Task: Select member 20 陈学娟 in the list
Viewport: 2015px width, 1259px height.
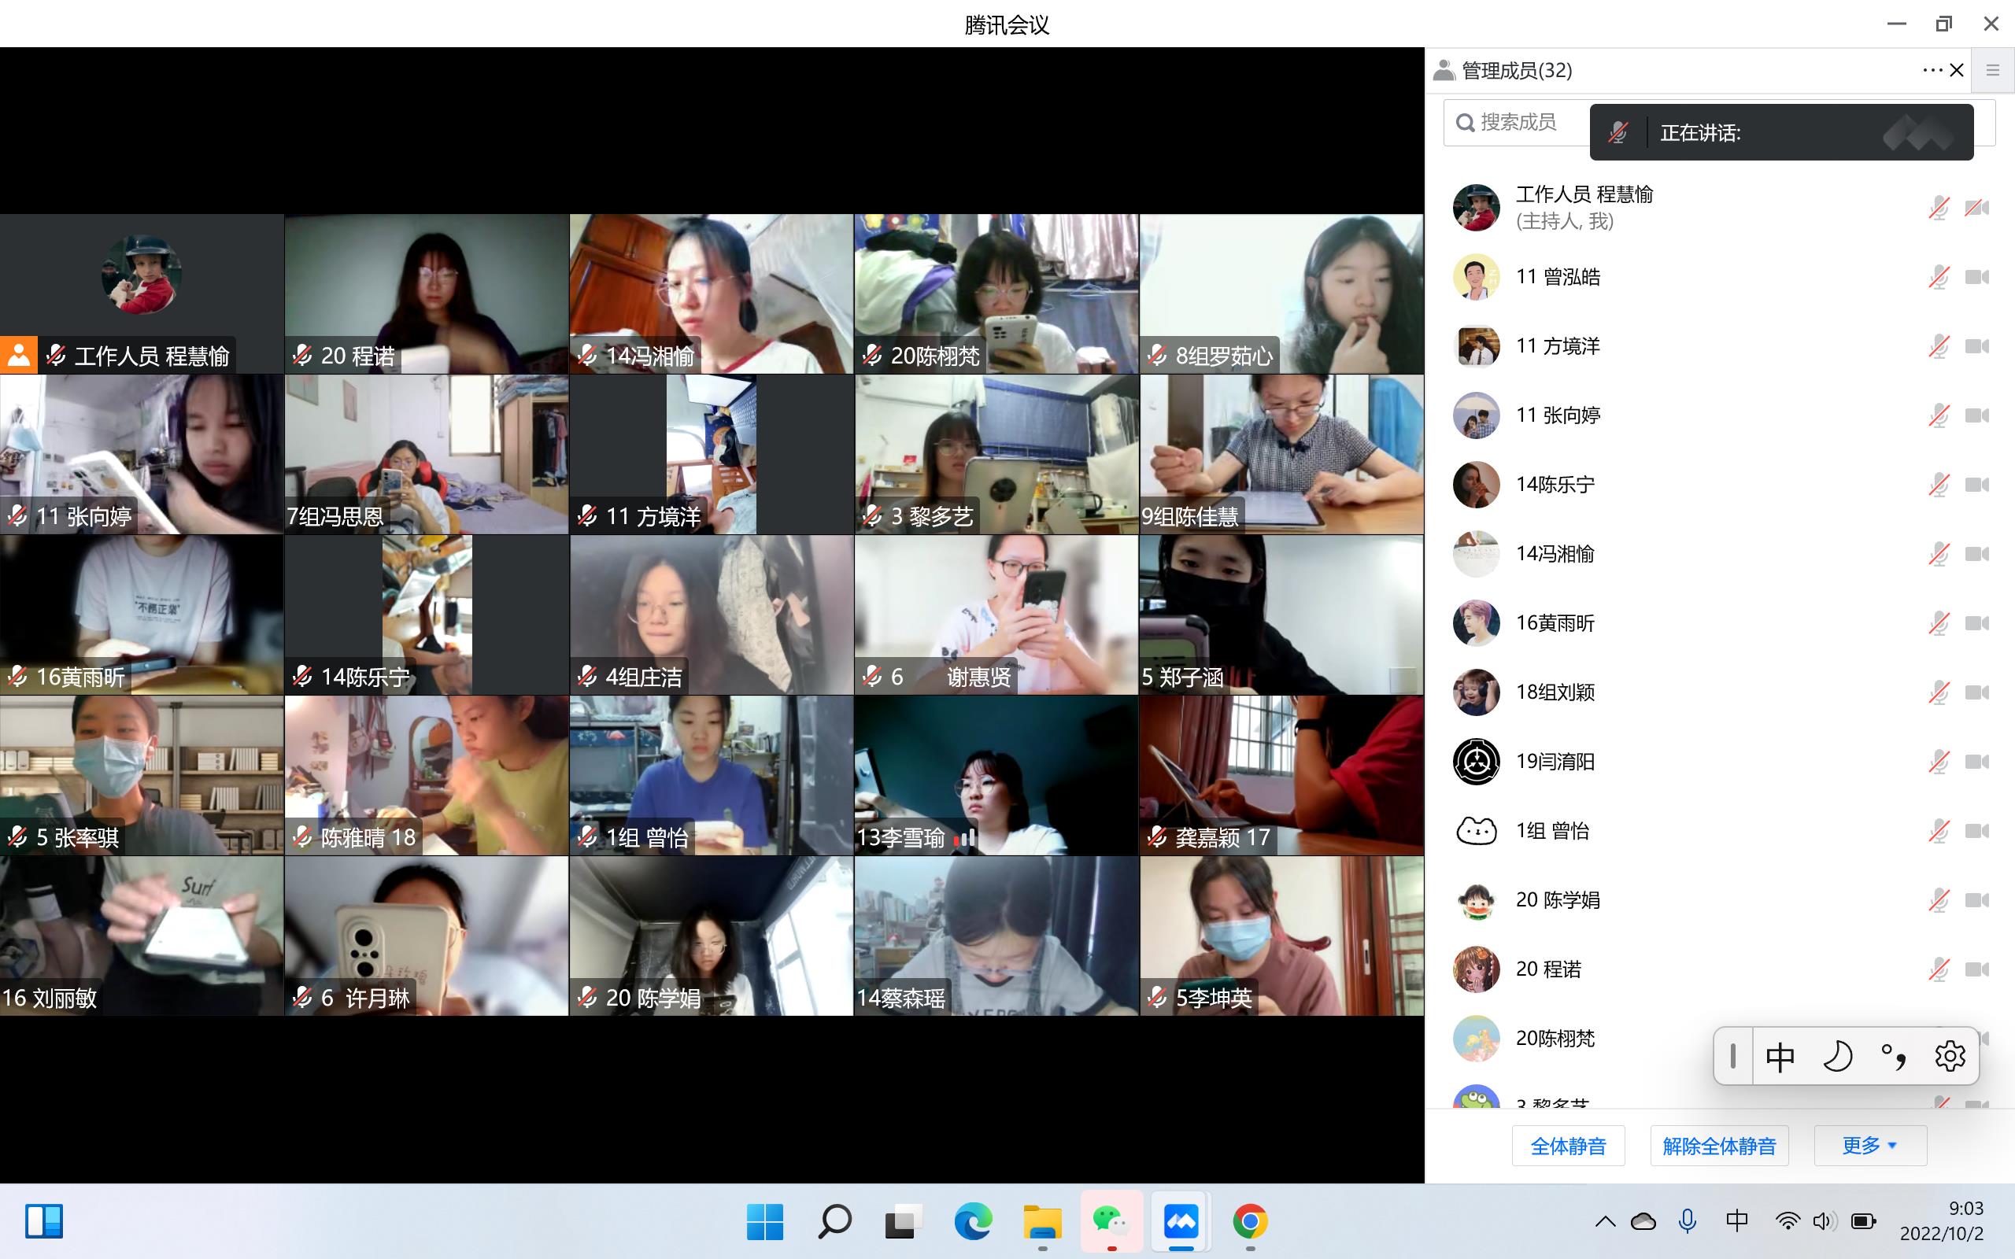Action: 1557,900
